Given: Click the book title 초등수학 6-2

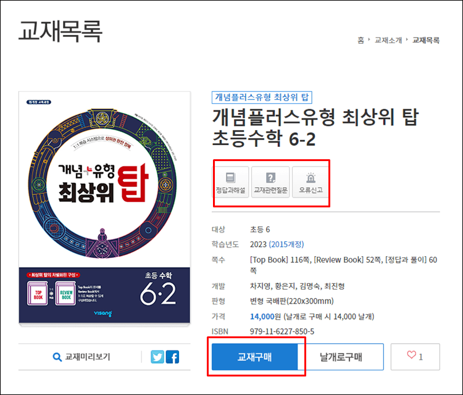Looking at the screenshot, I should [x=264, y=139].
